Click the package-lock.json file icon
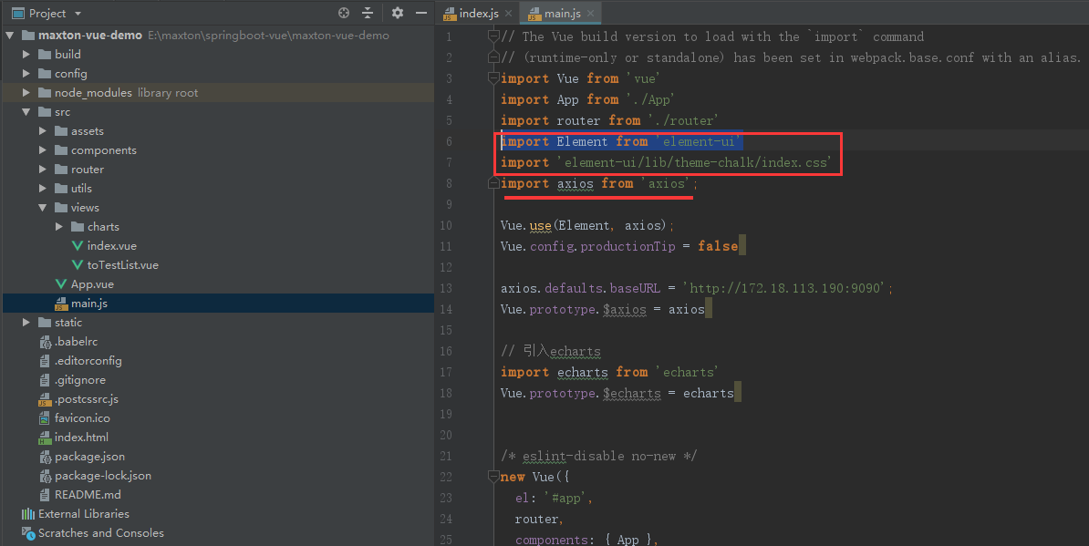Viewport: 1089px width, 546px height. [x=45, y=475]
